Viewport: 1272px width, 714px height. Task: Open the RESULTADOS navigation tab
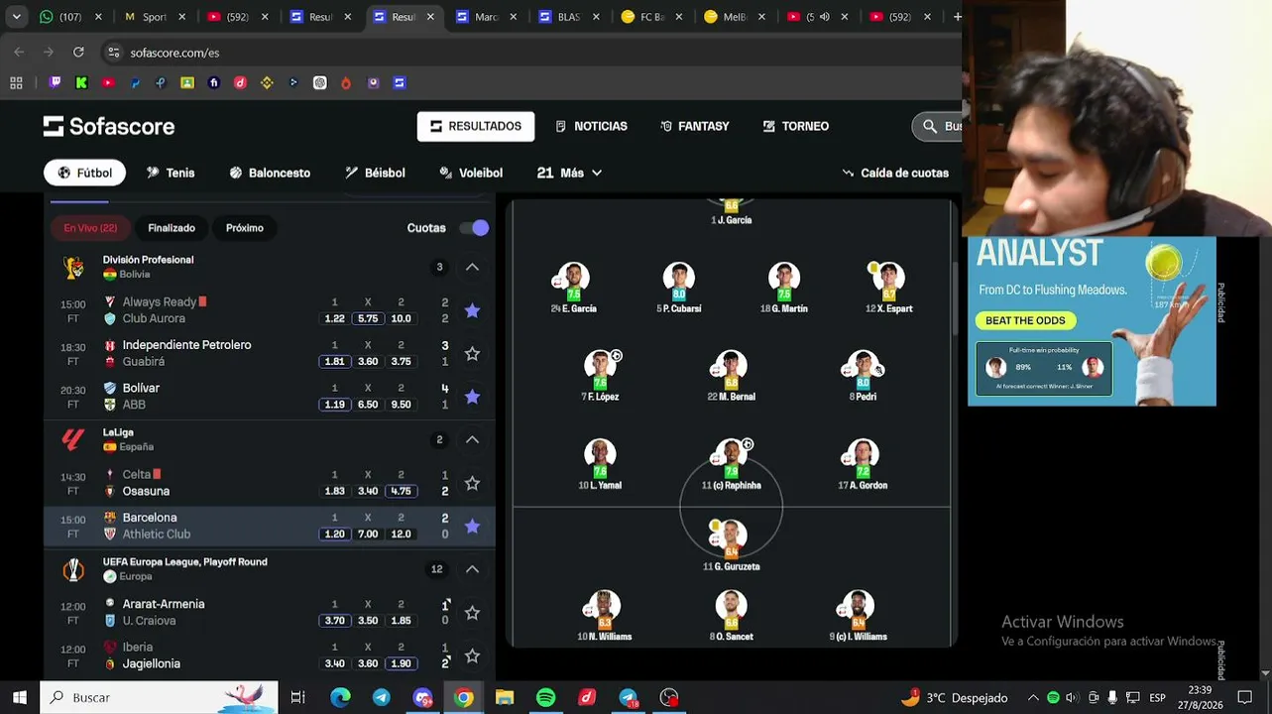point(476,127)
